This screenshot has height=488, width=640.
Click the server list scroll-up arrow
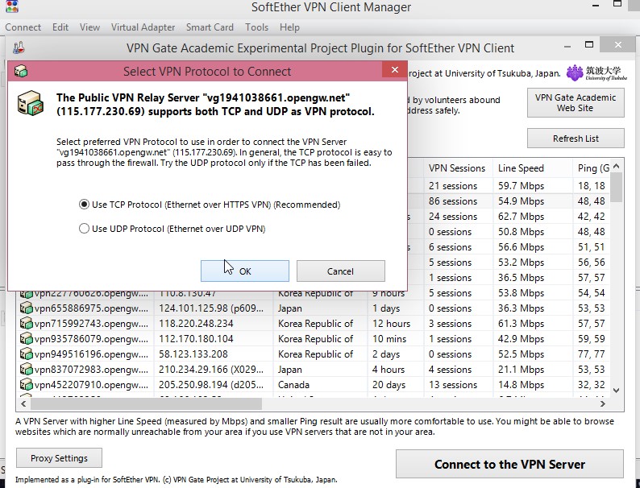click(617, 167)
